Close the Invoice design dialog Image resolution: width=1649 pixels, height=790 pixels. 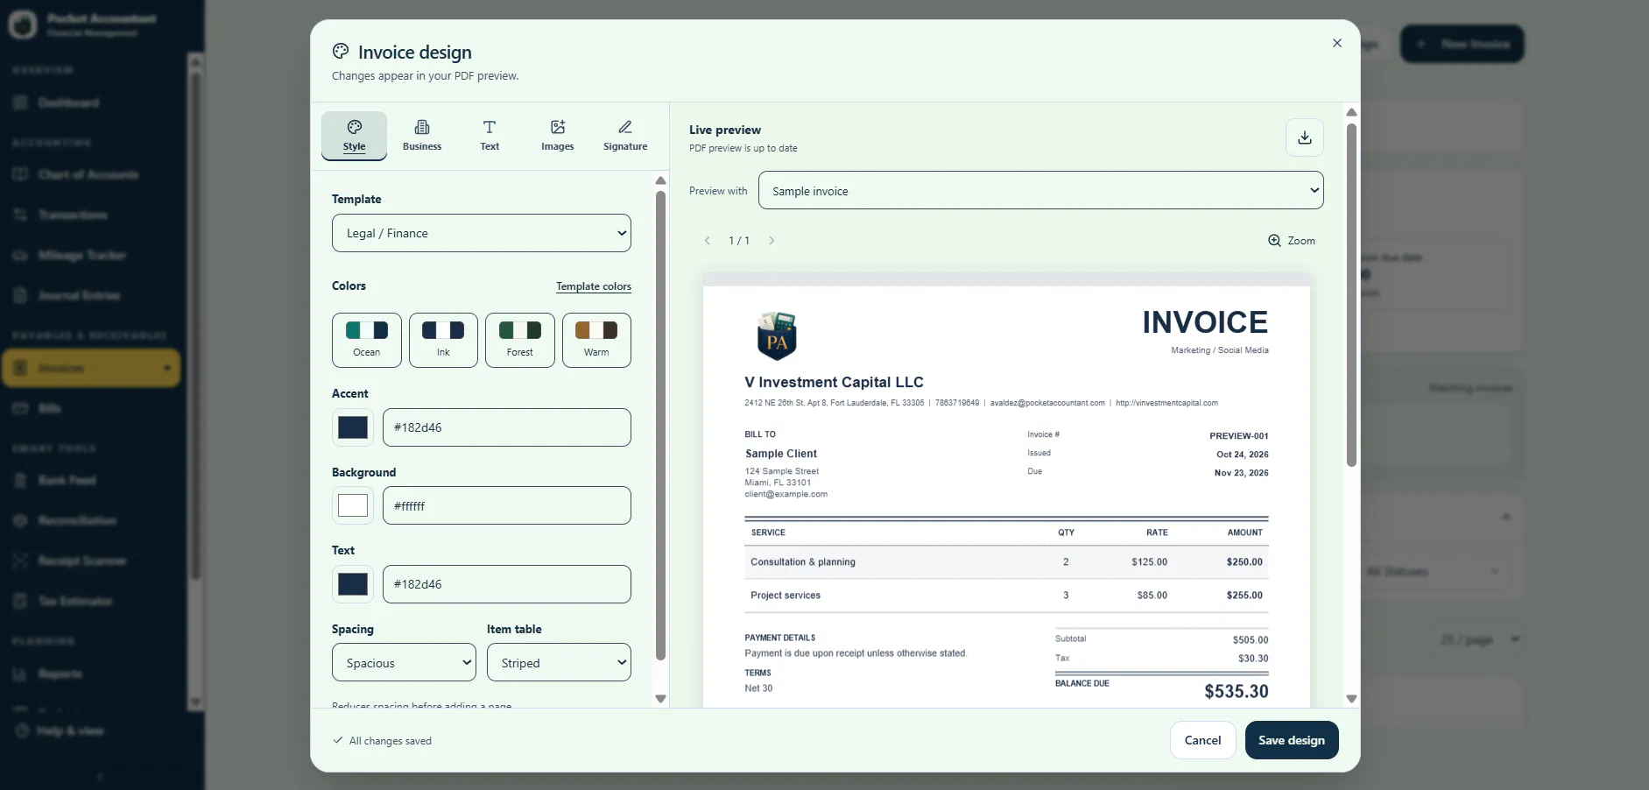point(1336,43)
